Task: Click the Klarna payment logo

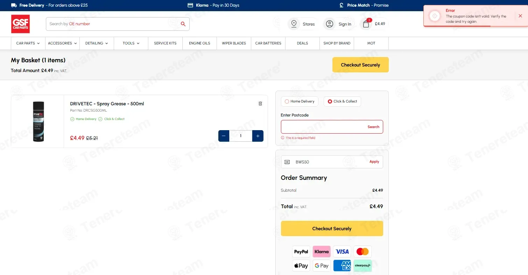Action: [322, 252]
